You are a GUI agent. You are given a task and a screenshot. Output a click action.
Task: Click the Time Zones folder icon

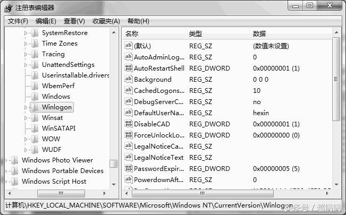[x=35, y=44]
